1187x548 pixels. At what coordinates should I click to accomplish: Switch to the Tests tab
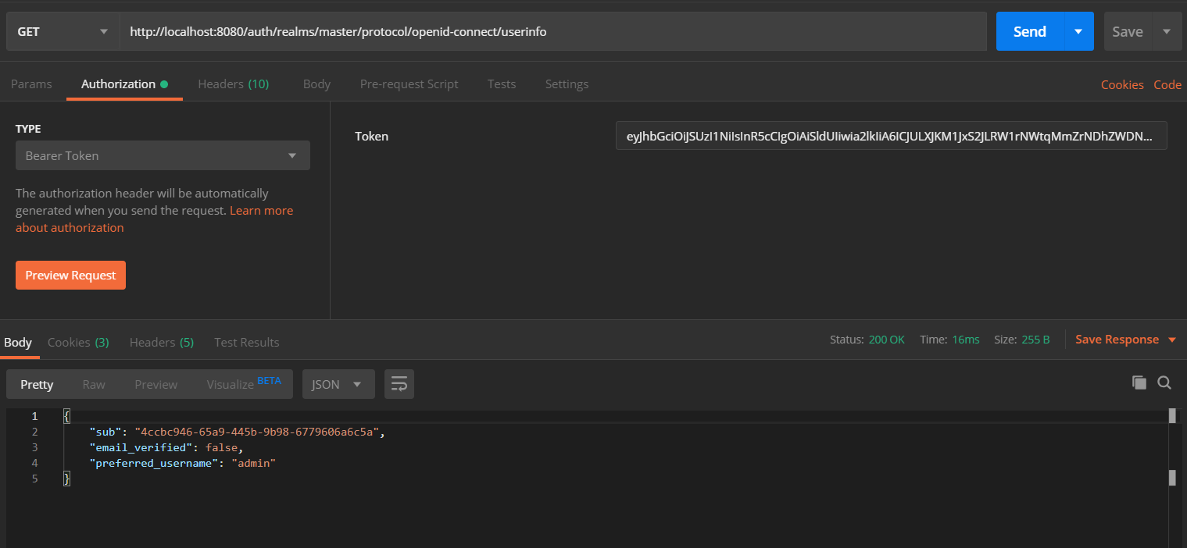pyautogui.click(x=501, y=84)
